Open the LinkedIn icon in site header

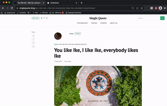(x=47, y=18)
